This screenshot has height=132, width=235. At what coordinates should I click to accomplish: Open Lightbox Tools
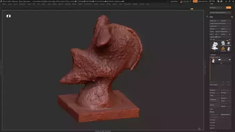click(x=220, y=37)
